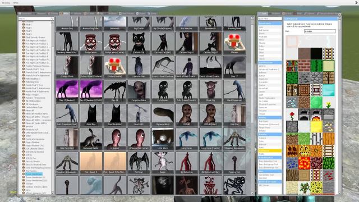Open the Zombies + Enemy Aliens category
This screenshot has width=359, height=202.
36,187
